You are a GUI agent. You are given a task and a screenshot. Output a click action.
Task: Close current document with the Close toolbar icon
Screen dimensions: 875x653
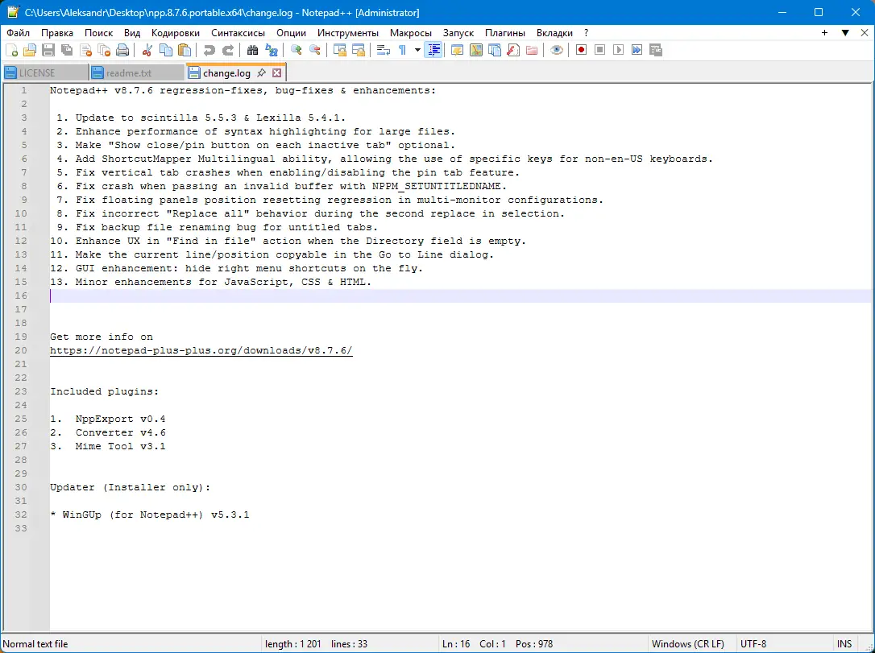tap(86, 50)
